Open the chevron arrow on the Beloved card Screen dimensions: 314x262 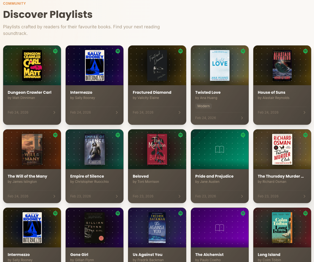click(x=179, y=196)
